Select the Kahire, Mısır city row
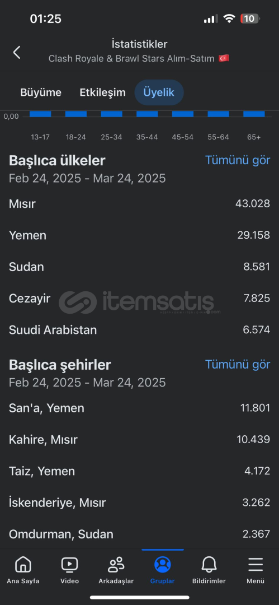Viewport: 279px width, 605px height. 140,440
